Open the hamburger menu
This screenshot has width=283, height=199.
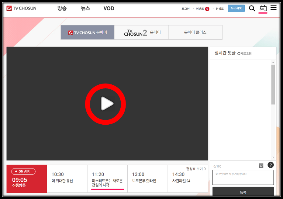tap(274, 8)
